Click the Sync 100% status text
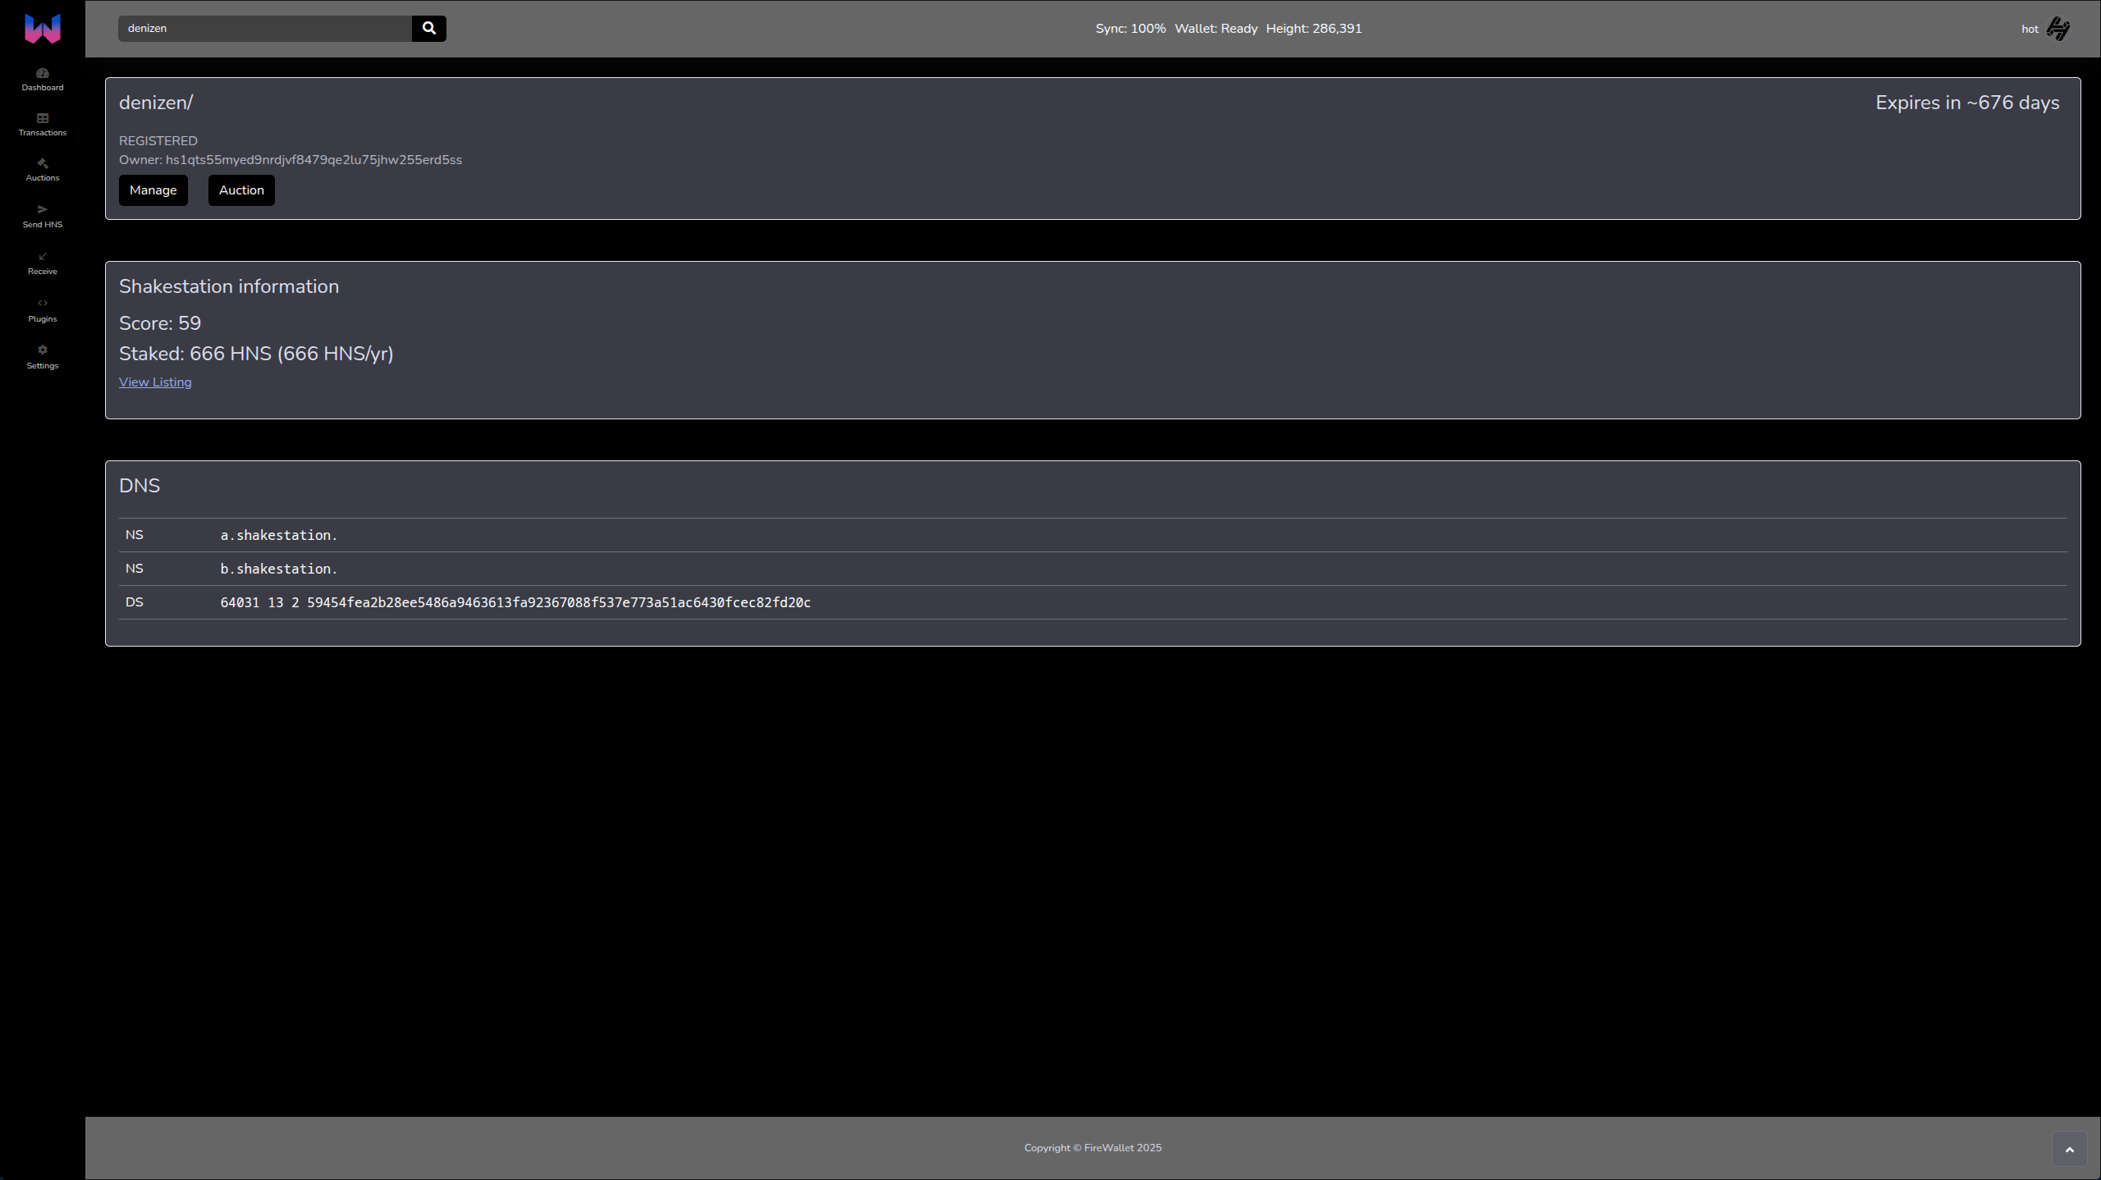Image resolution: width=2101 pixels, height=1180 pixels. pyautogui.click(x=1130, y=28)
